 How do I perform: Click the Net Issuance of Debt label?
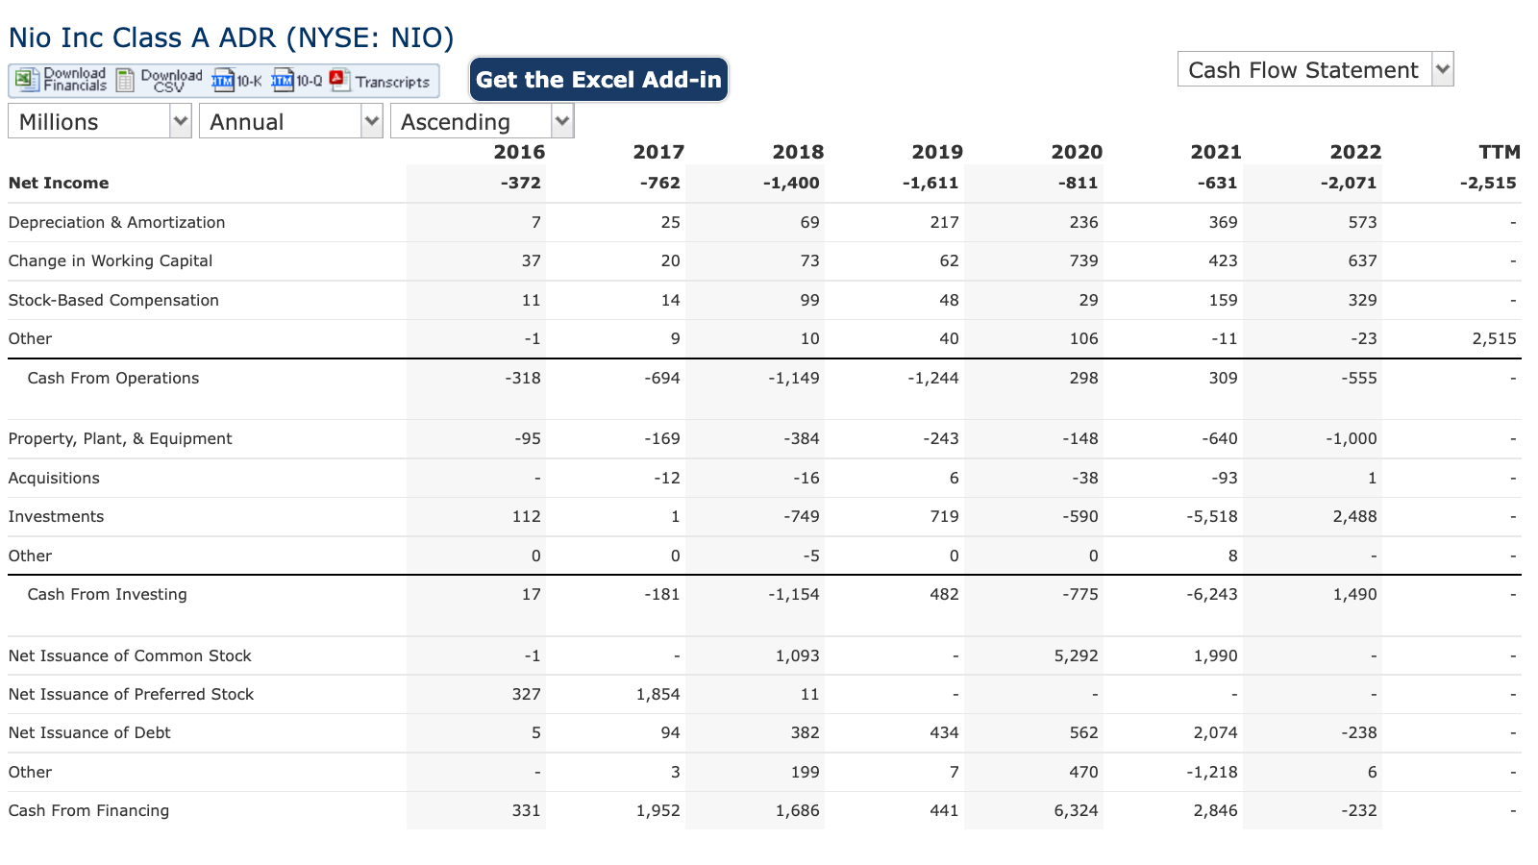89,732
